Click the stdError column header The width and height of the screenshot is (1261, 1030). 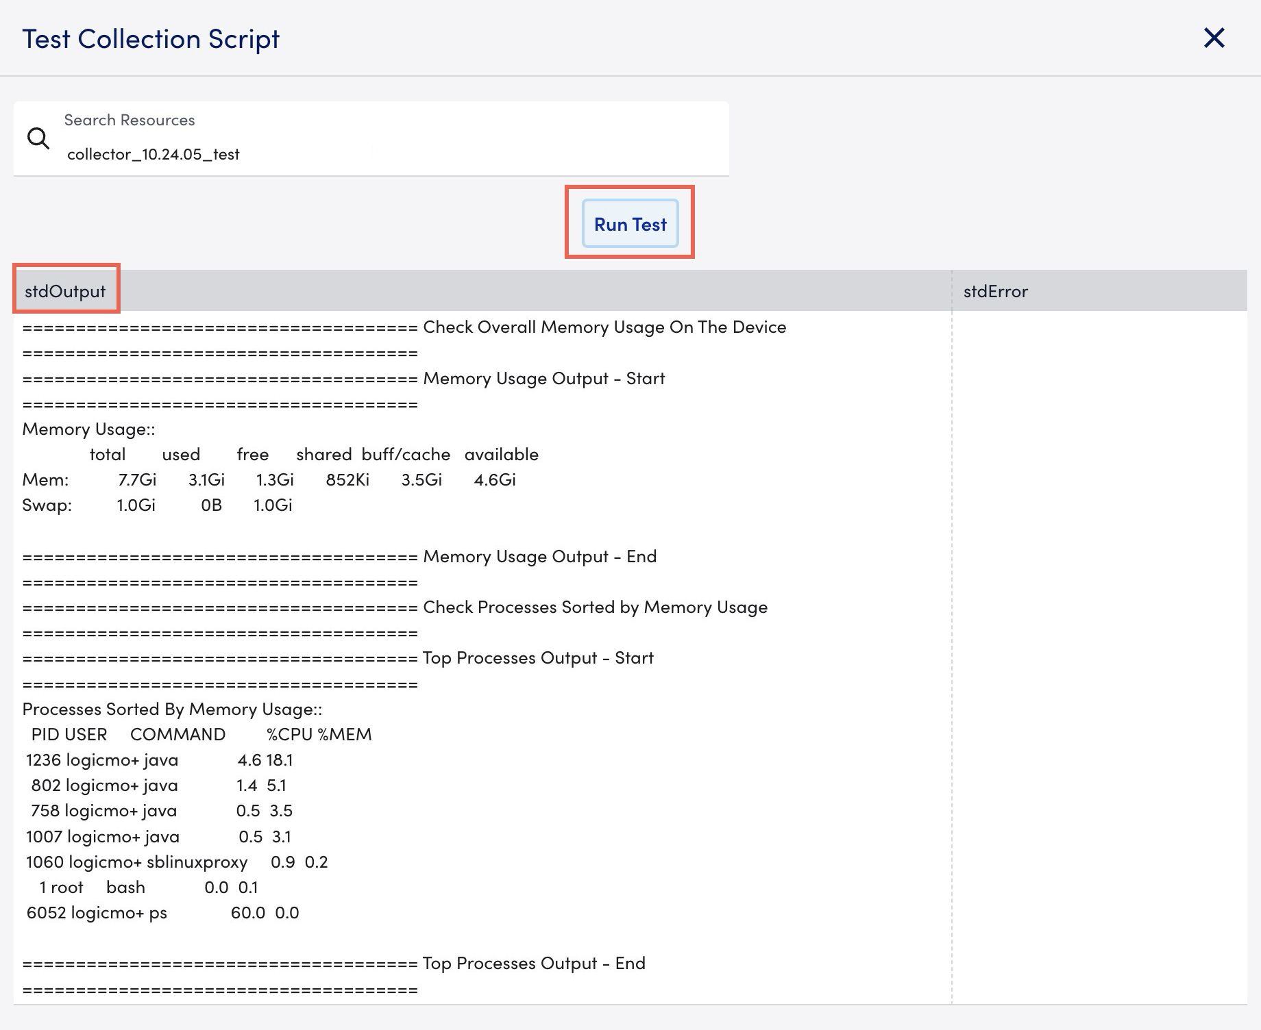click(x=994, y=290)
